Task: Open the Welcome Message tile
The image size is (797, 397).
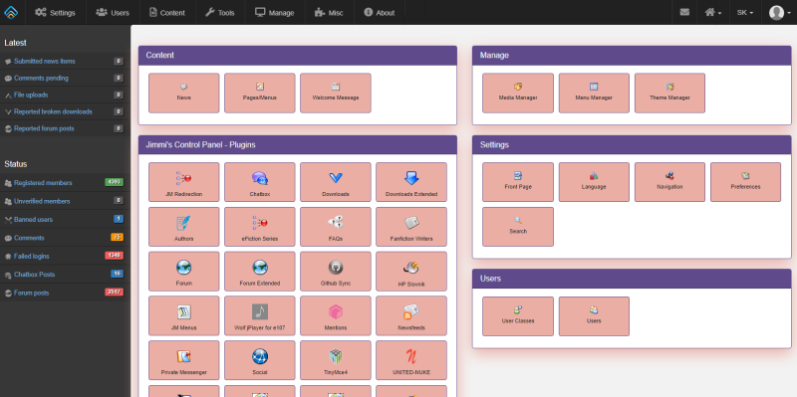Action: coord(336,93)
